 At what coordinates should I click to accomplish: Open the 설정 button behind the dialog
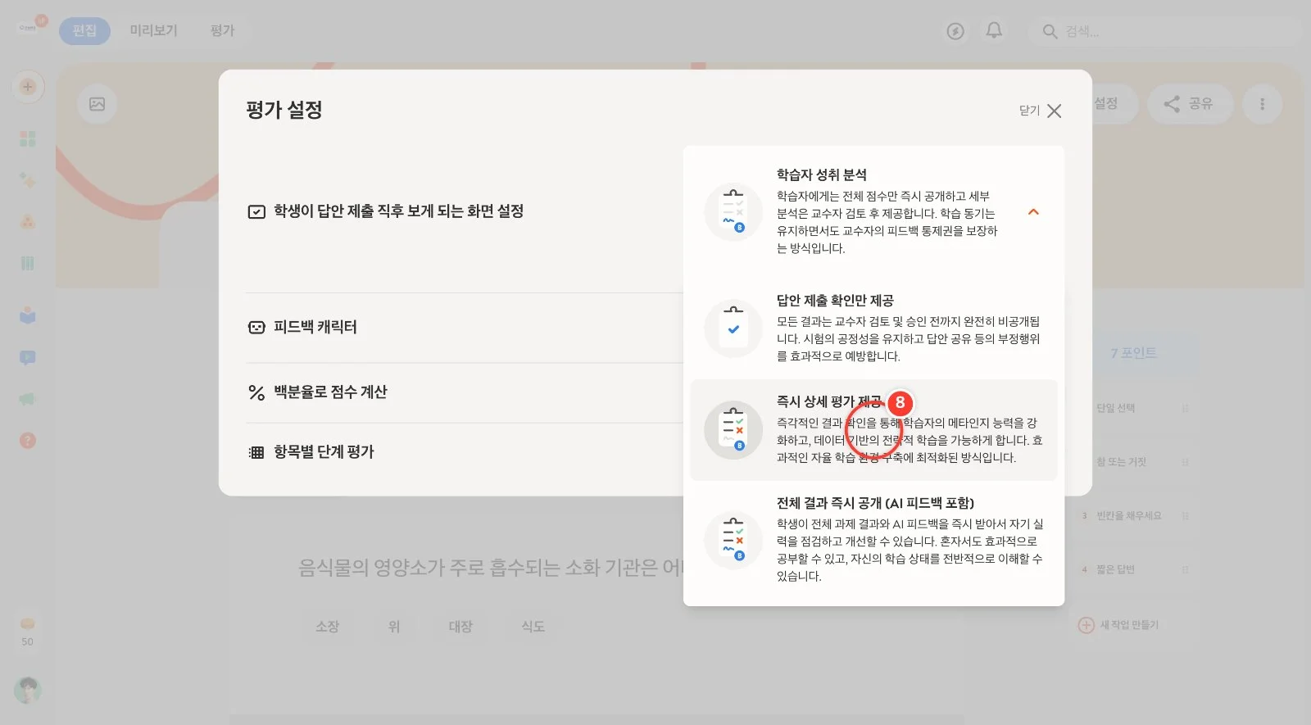[1106, 104]
